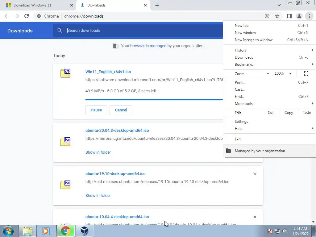
Task: Open Windows Explorer from taskbar
Action: 27,231
